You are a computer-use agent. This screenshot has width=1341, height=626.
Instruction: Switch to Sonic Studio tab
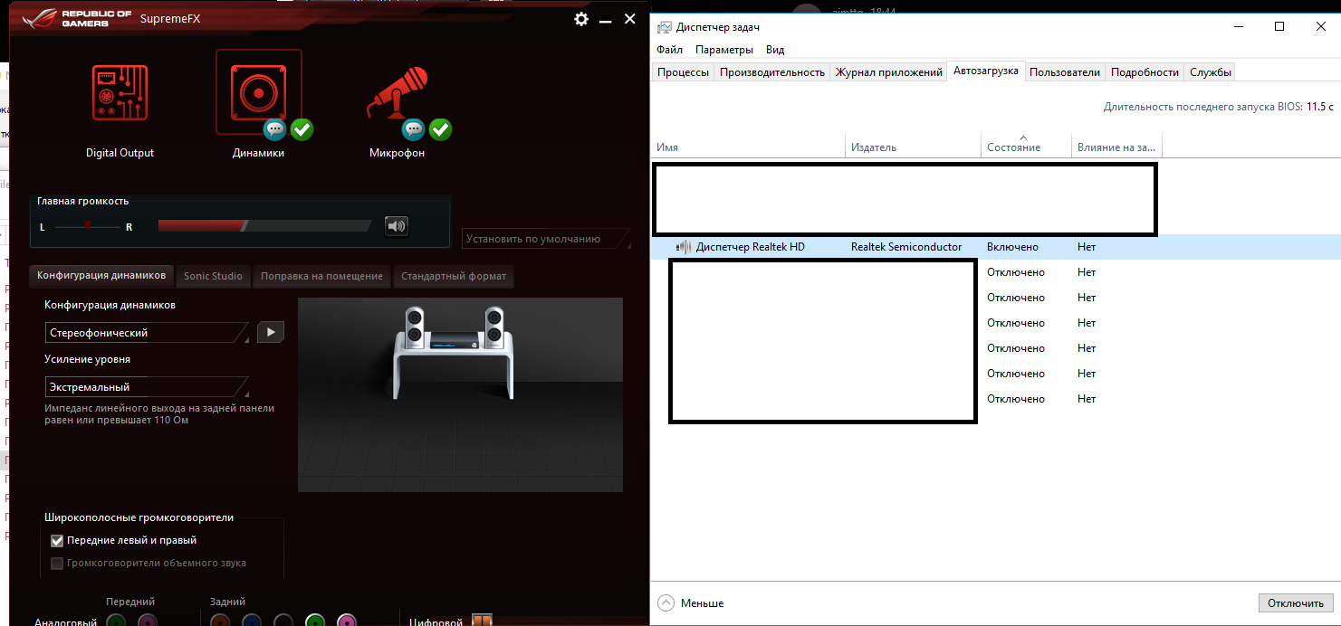click(x=213, y=276)
